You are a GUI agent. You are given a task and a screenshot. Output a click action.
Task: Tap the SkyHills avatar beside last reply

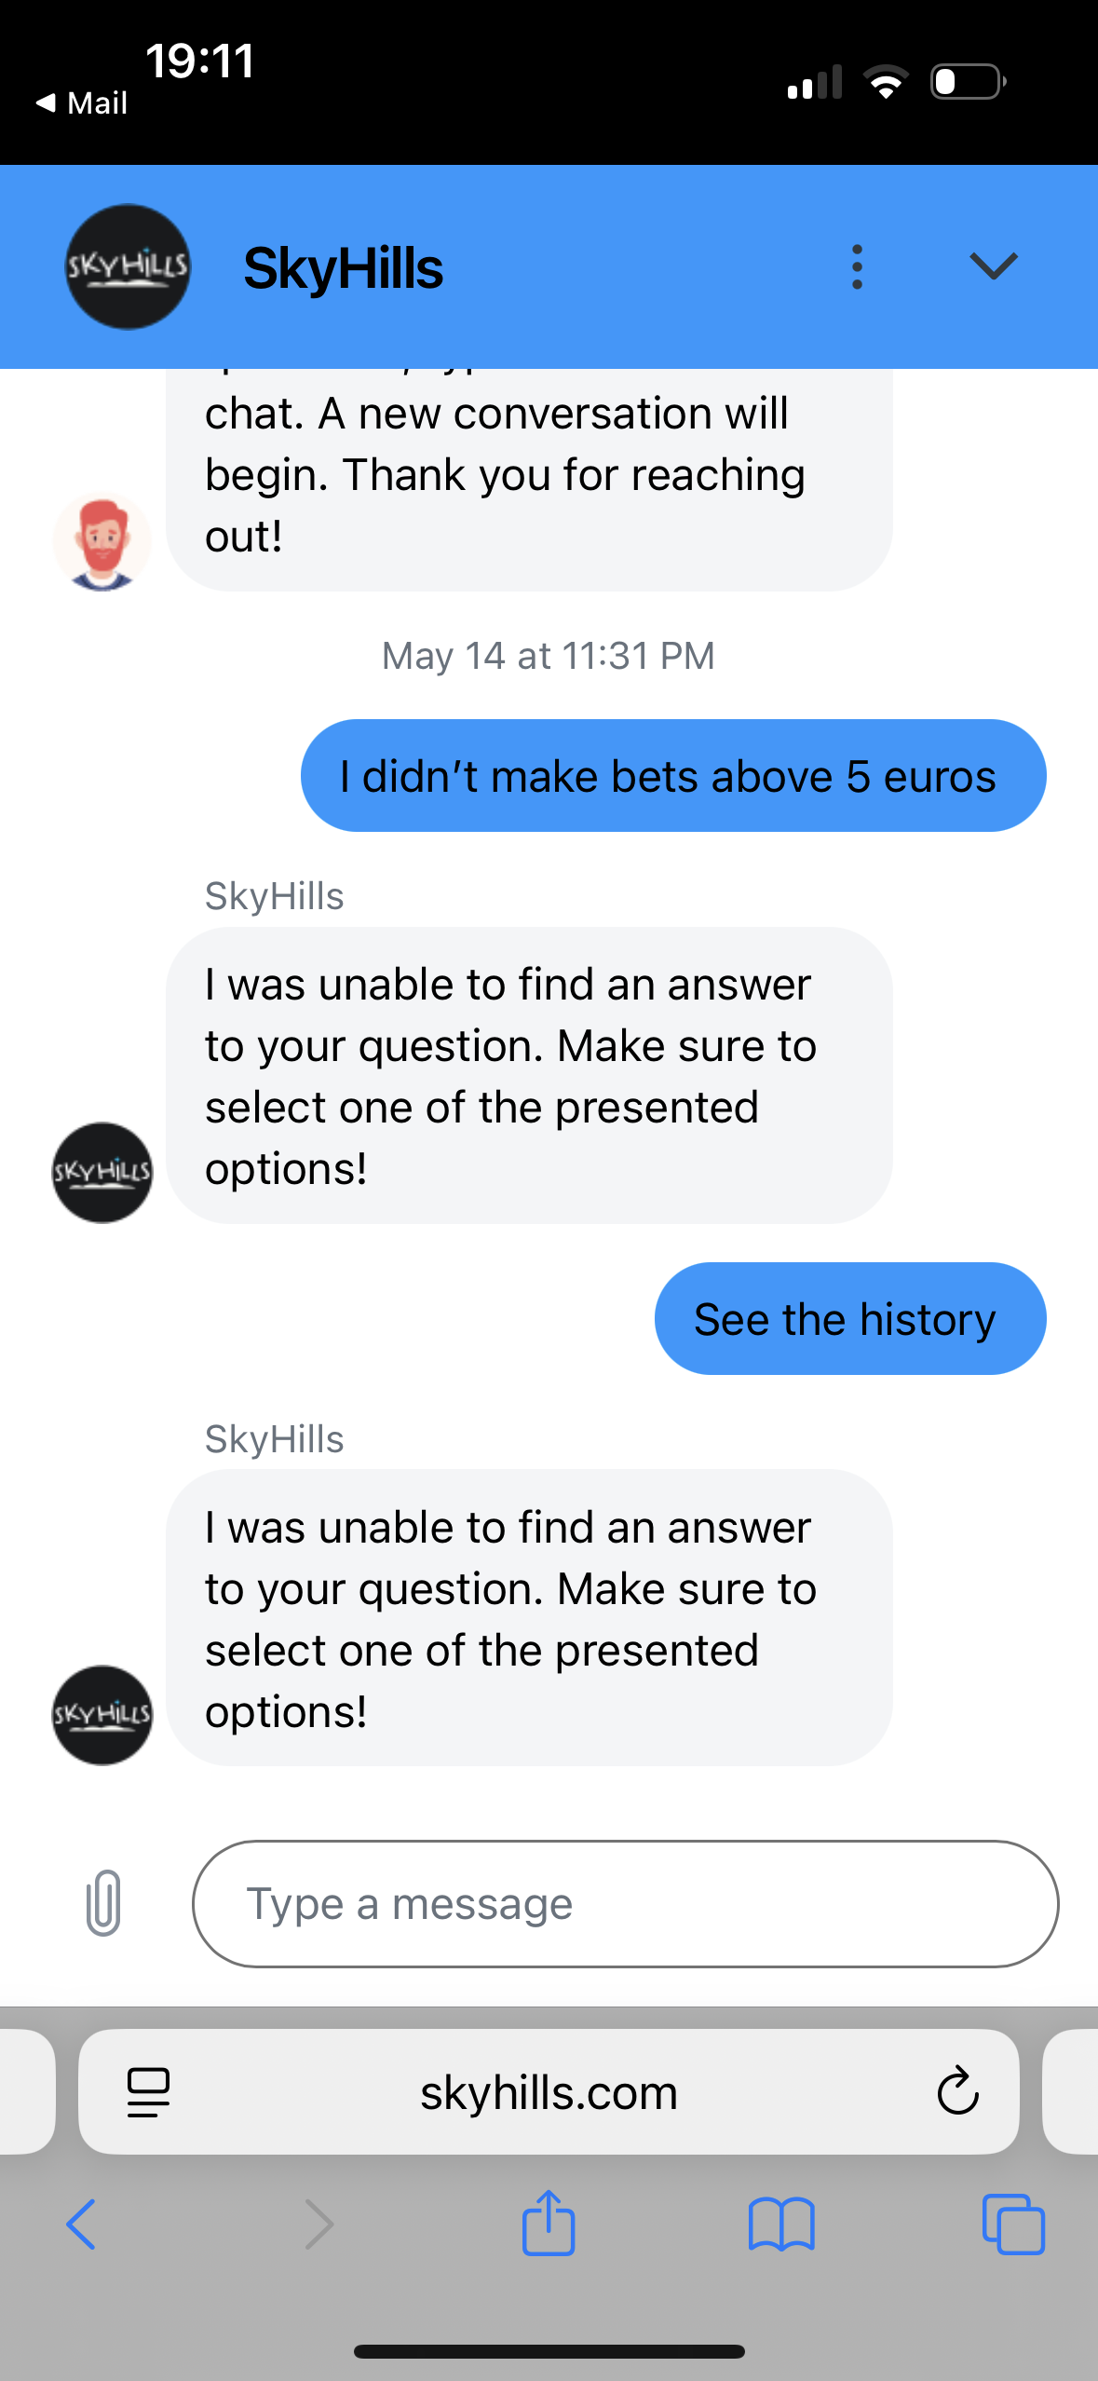[102, 1714]
